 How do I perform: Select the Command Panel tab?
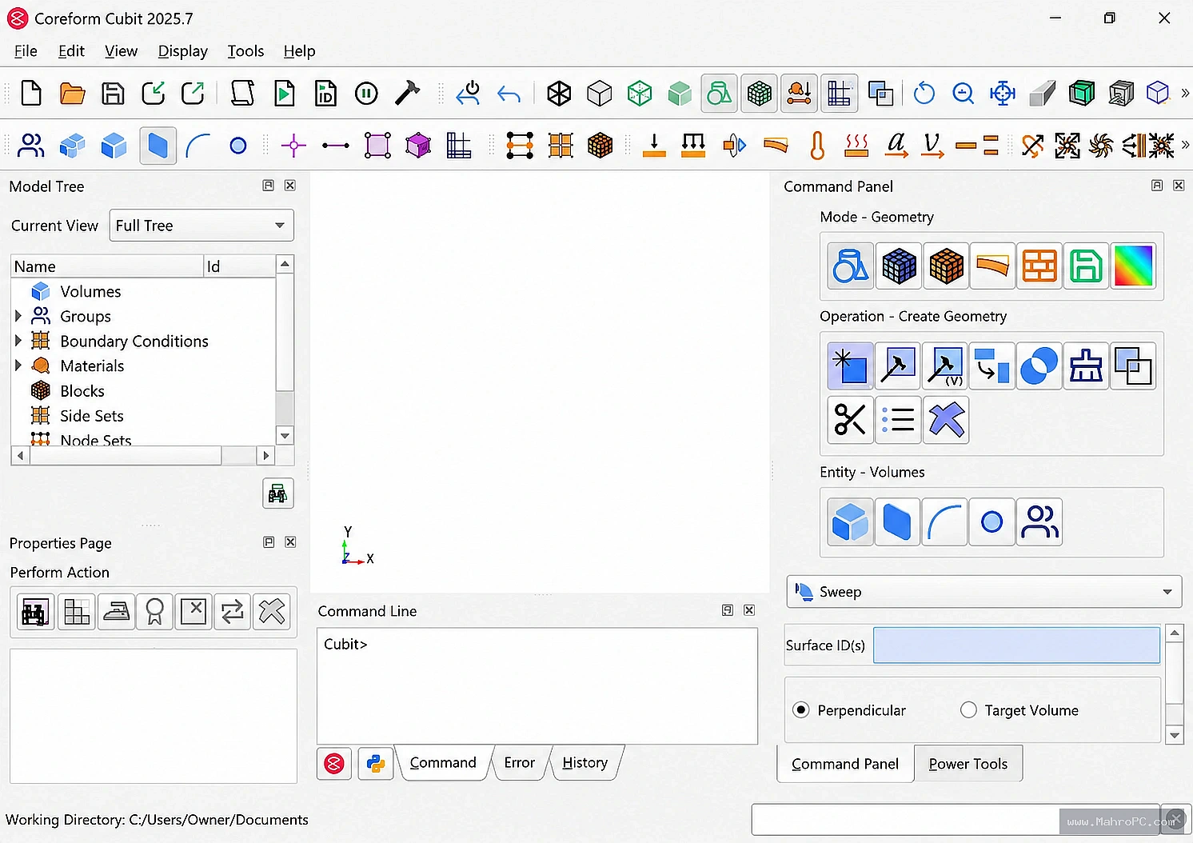pyautogui.click(x=845, y=764)
